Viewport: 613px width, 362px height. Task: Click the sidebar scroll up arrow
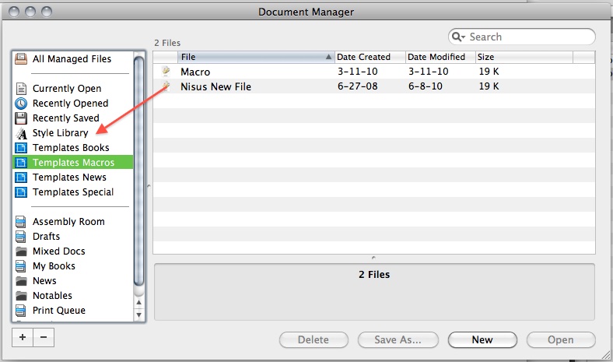(x=138, y=303)
